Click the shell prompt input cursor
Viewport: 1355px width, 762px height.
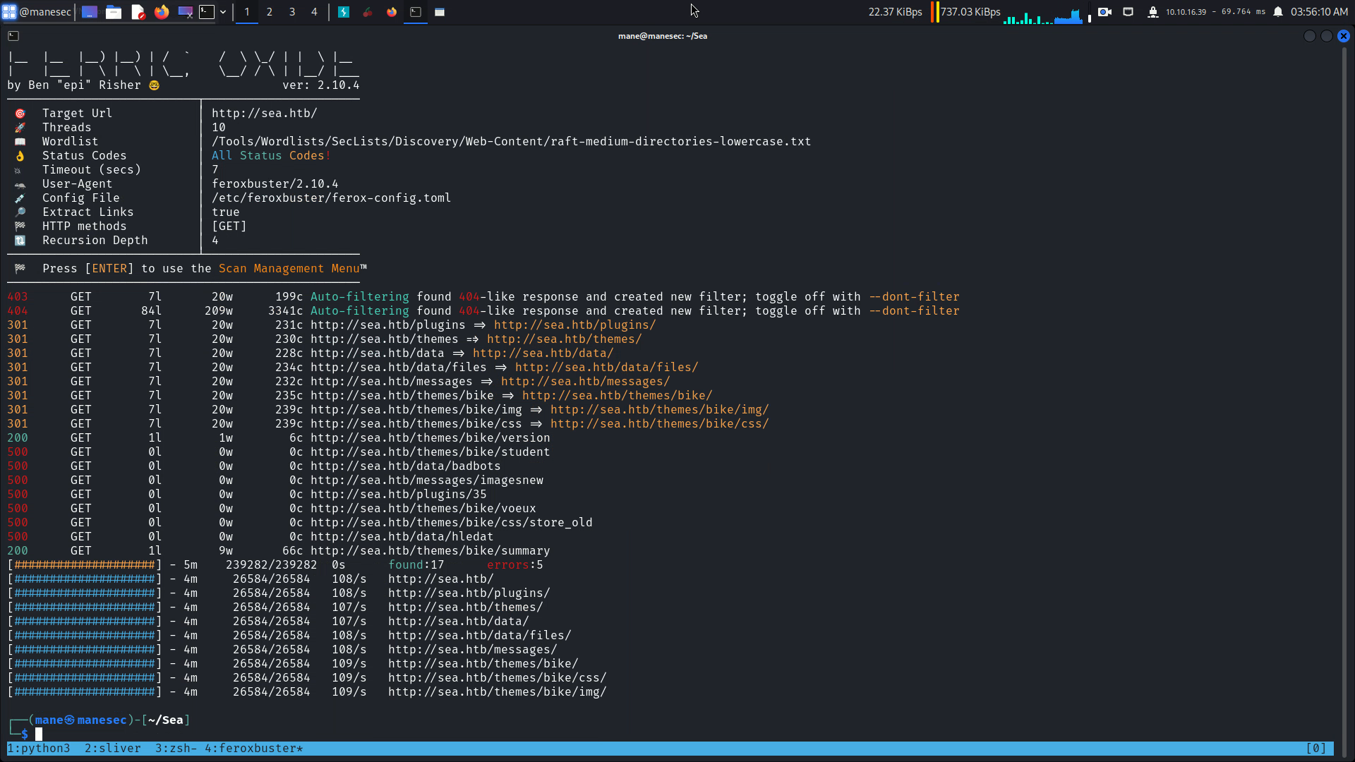point(39,734)
